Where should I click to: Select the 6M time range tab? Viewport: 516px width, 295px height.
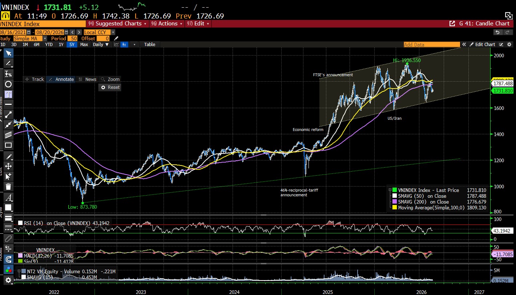coord(37,45)
